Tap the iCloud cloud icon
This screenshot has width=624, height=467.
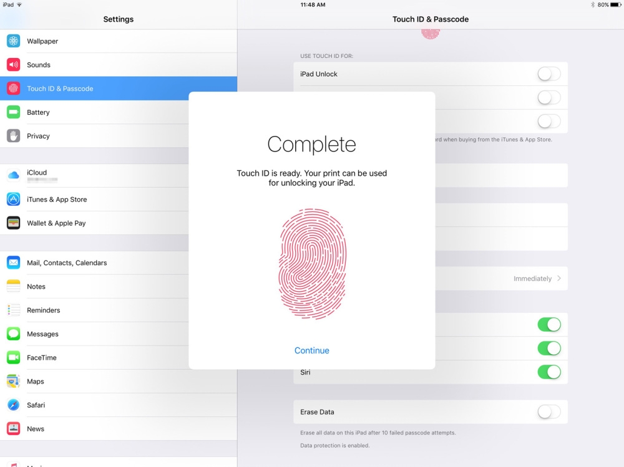pos(14,175)
